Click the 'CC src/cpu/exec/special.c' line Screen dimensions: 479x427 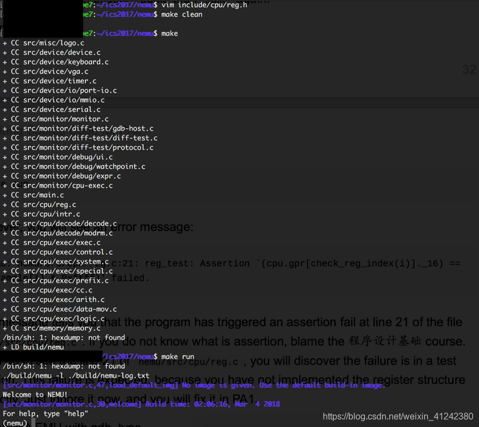pyautogui.click(x=58, y=271)
